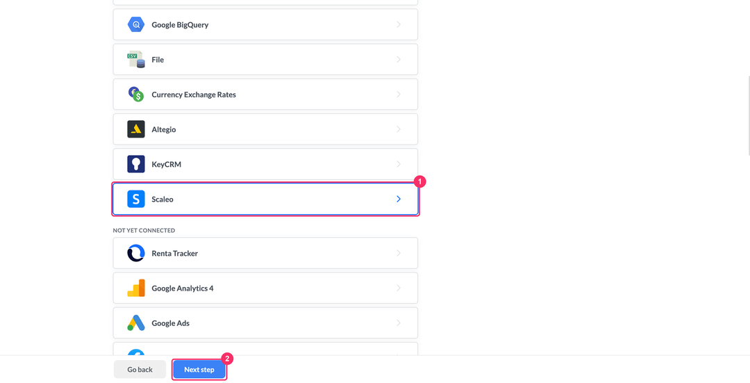This screenshot has width=750, height=383.
Task: Click the blue Scaleo S icon
Action: click(136, 199)
